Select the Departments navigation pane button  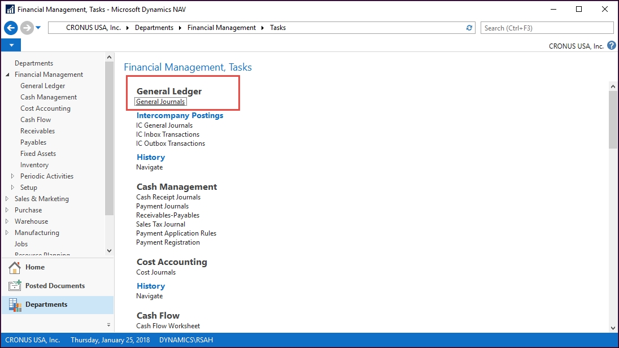tap(58, 304)
